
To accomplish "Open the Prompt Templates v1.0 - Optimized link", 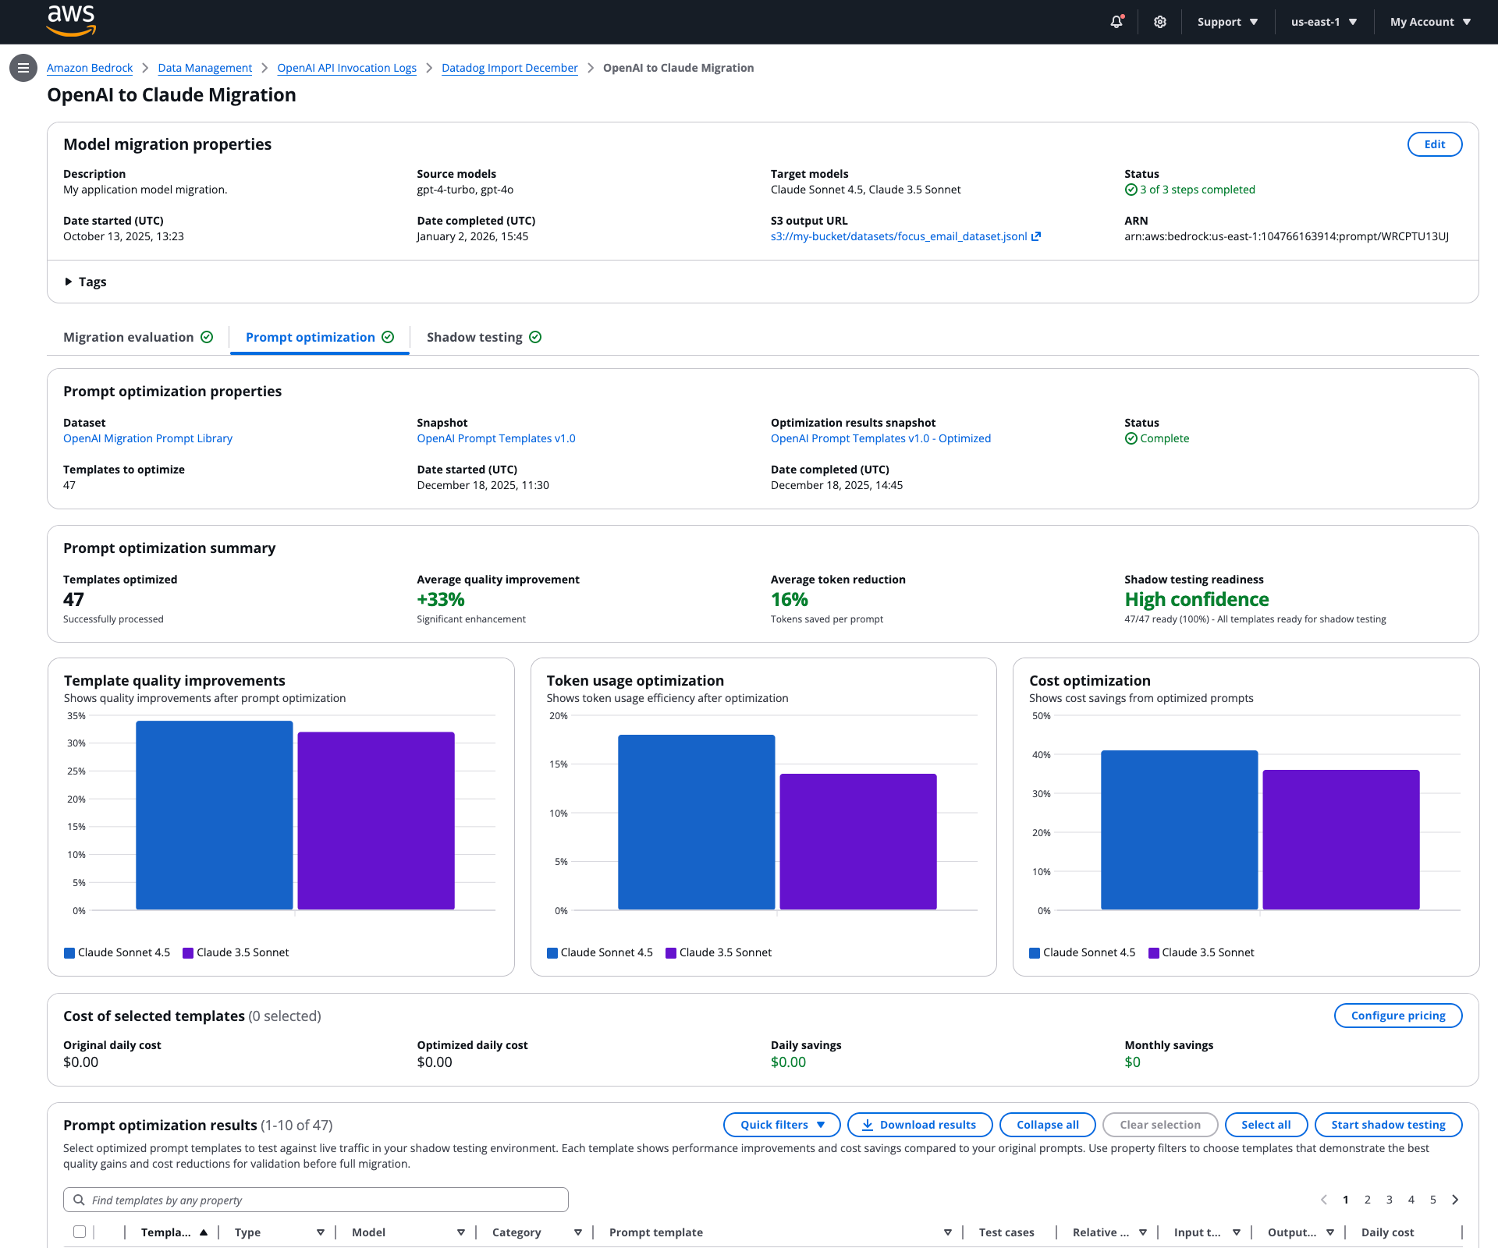I will [881, 438].
